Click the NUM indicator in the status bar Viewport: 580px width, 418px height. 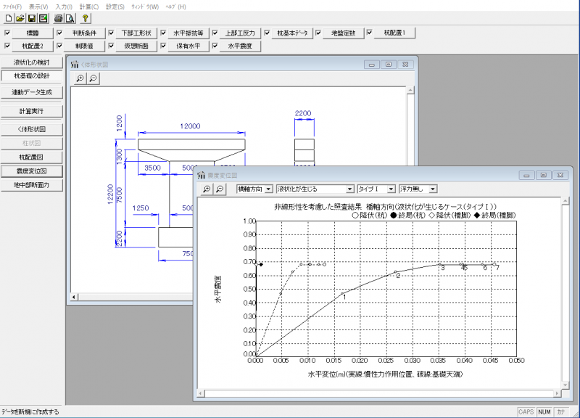point(544,411)
